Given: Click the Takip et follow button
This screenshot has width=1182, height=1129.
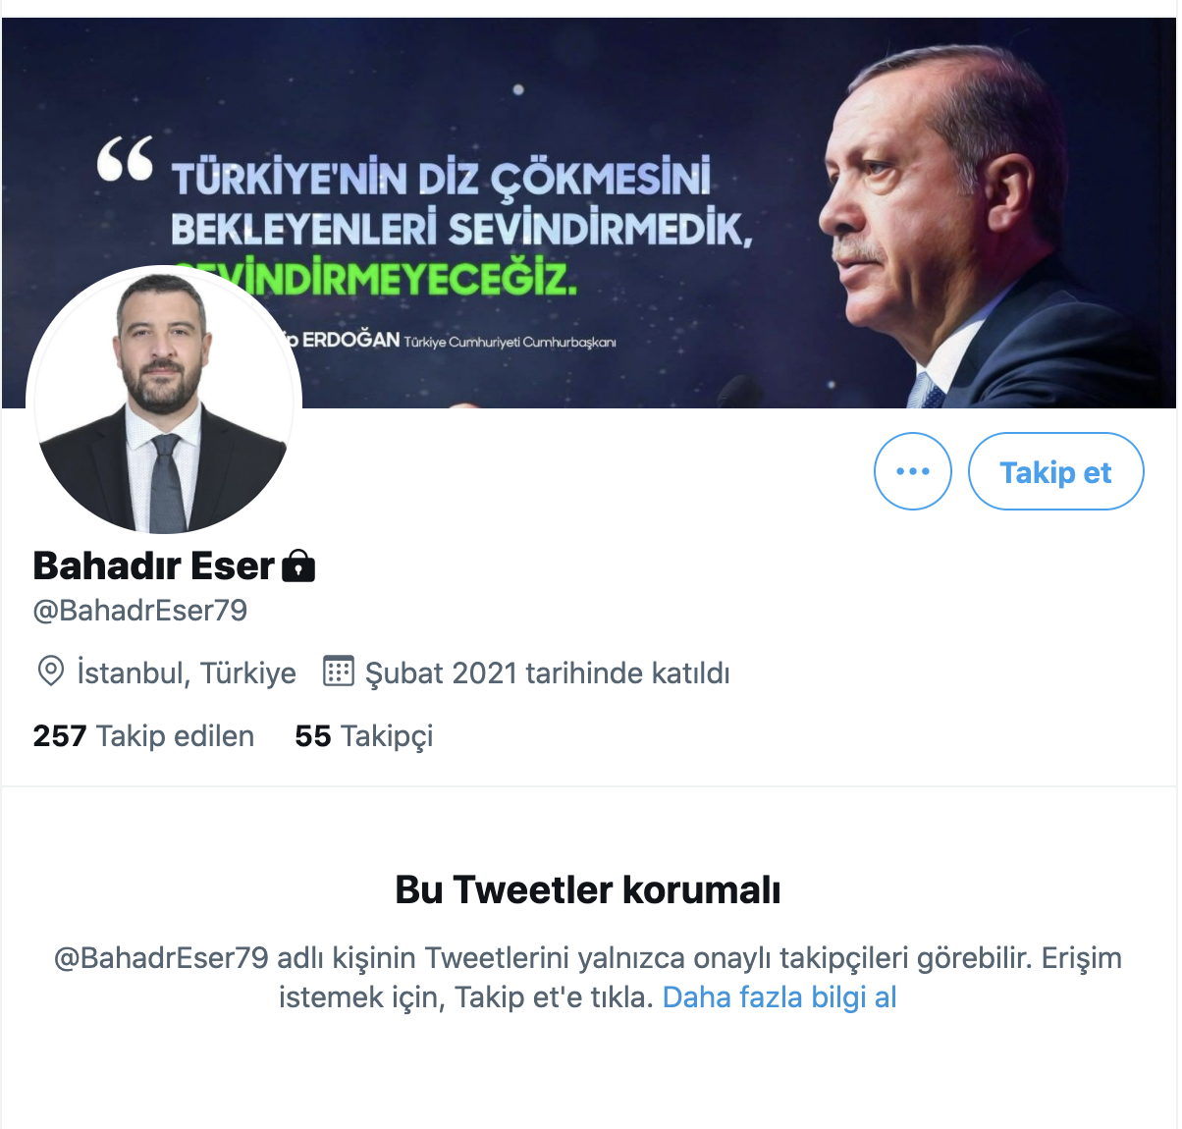Looking at the screenshot, I should (1055, 471).
